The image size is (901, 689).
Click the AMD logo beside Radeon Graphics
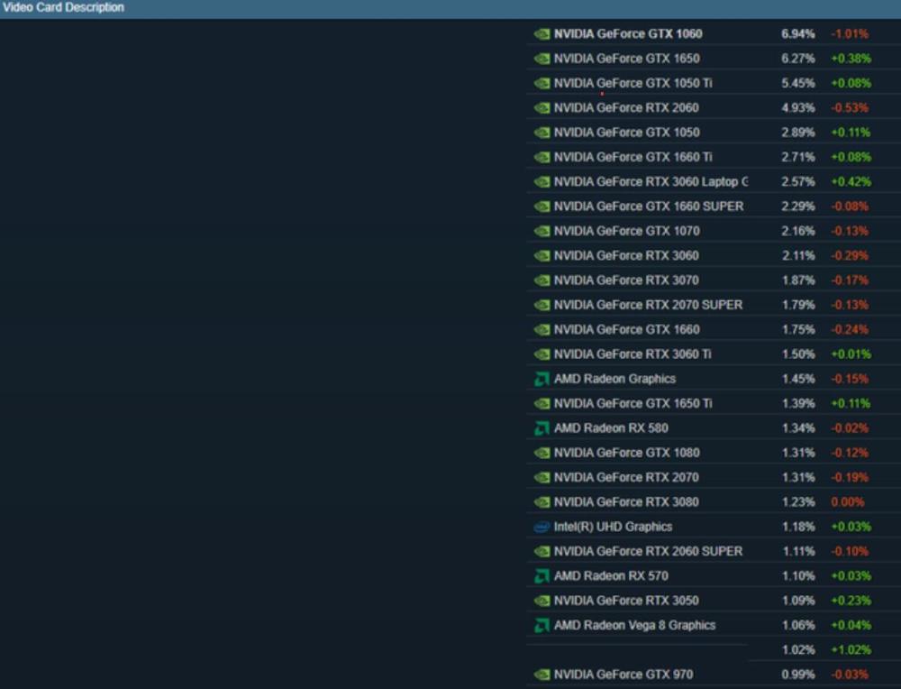[x=542, y=379]
